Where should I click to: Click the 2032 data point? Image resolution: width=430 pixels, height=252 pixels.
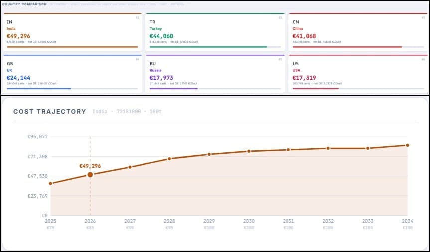328,148
